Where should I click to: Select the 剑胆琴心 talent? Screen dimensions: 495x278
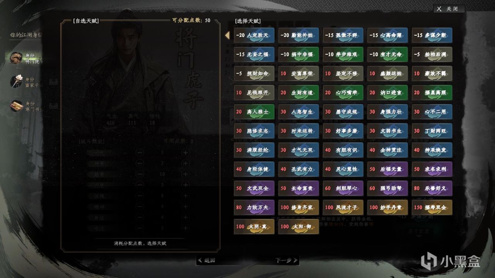(x=343, y=188)
